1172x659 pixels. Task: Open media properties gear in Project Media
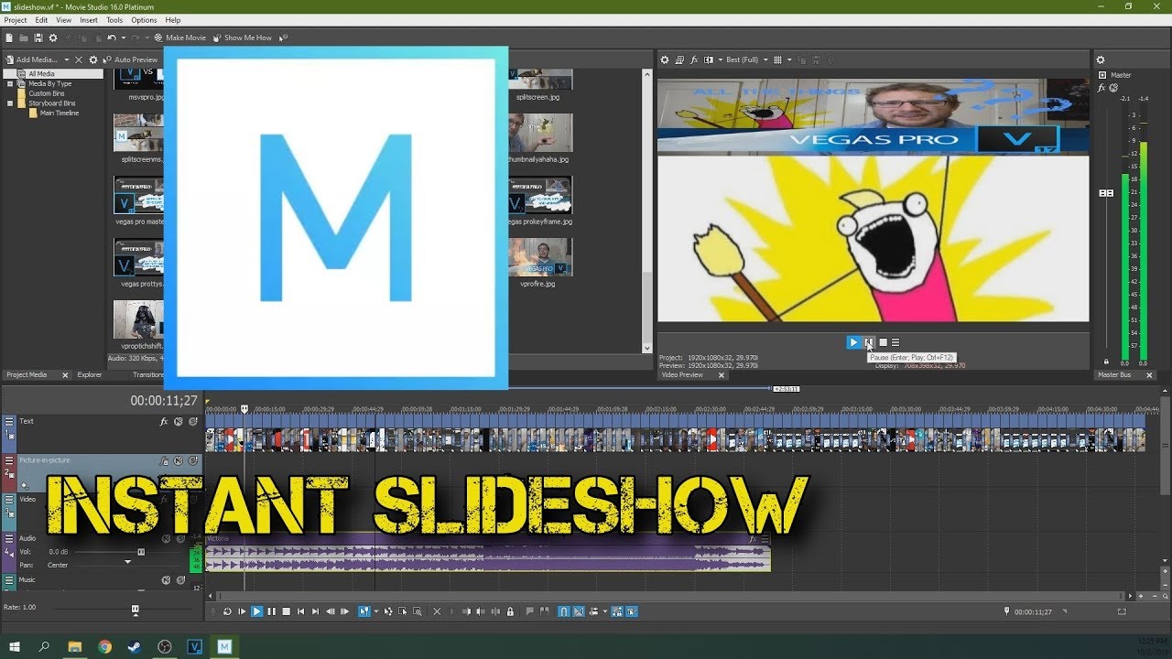[x=93, y=59]
